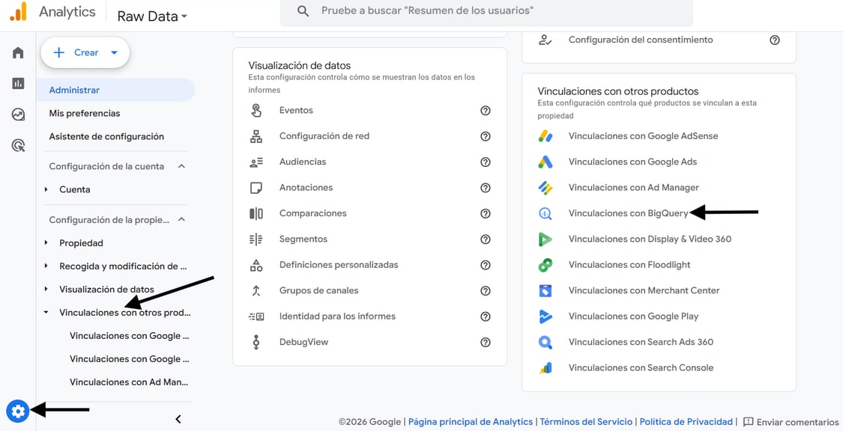843x431 pixels.
Task: Click the BigQuery magnifier icon
Action: (545, 213)
